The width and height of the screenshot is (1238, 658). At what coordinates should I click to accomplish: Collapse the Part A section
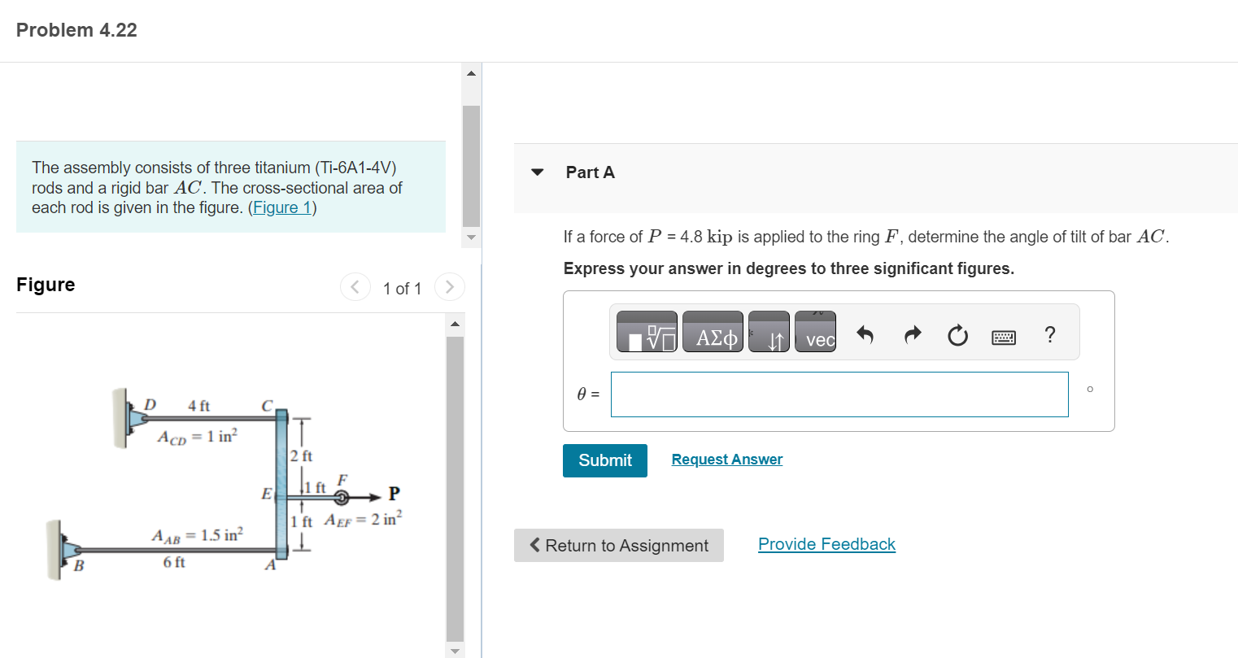coord(538,172)
